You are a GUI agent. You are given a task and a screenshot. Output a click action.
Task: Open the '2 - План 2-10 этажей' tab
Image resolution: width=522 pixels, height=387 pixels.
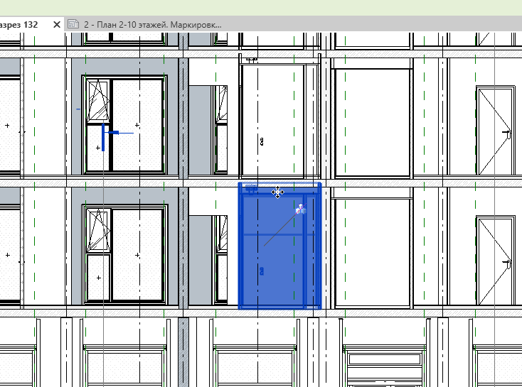pyautogui.click(x=152, y=25)
